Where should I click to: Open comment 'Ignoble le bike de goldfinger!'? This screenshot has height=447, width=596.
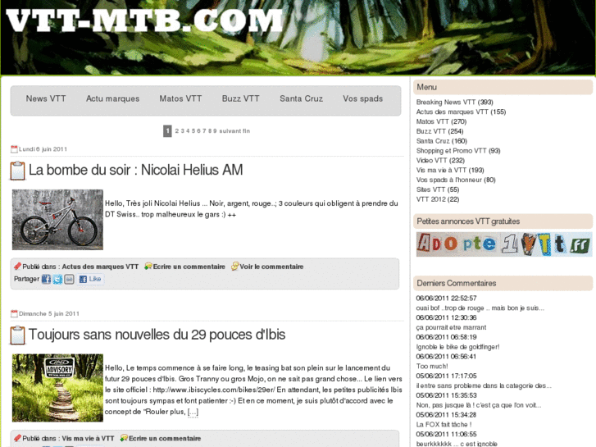(457, 347)
